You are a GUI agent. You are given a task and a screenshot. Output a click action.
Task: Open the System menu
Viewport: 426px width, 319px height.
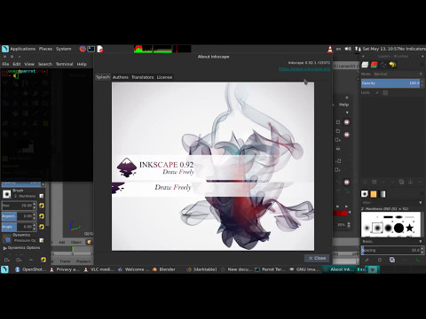coord(64,49)
